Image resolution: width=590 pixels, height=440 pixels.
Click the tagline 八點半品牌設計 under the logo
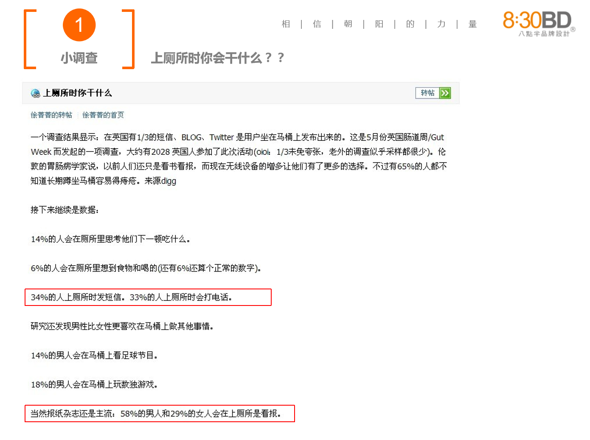pos(544,34)
